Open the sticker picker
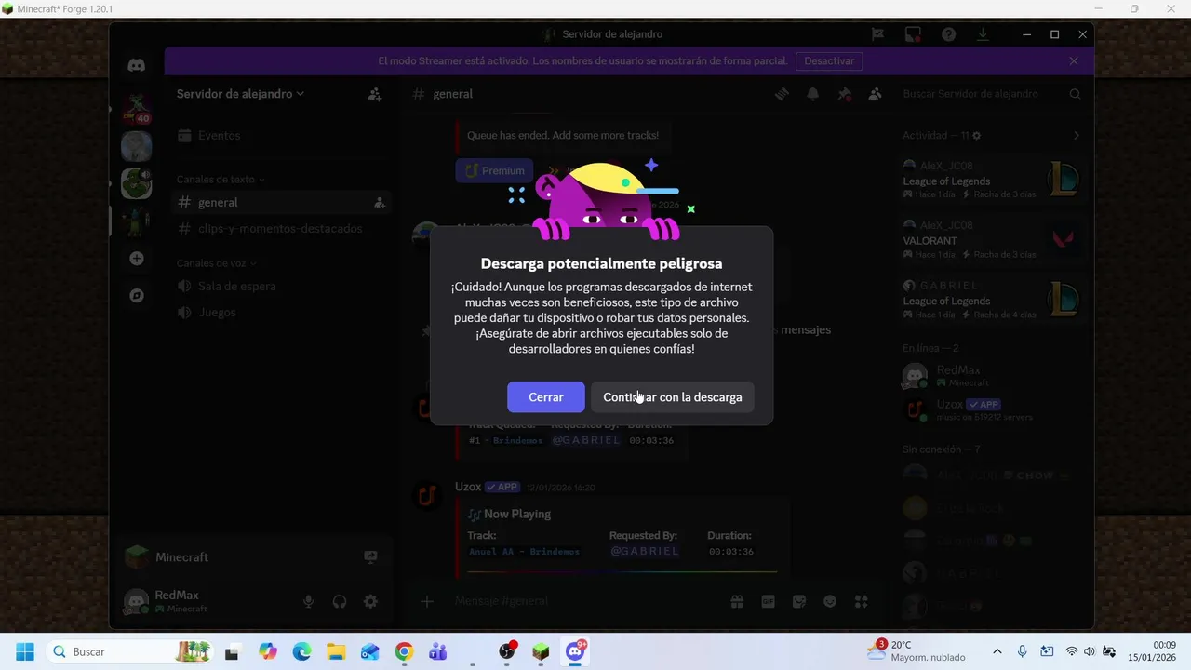Image resolution: width=1191 pixels, height=670 pixels. pyautogui.click(x=799, y=601)
